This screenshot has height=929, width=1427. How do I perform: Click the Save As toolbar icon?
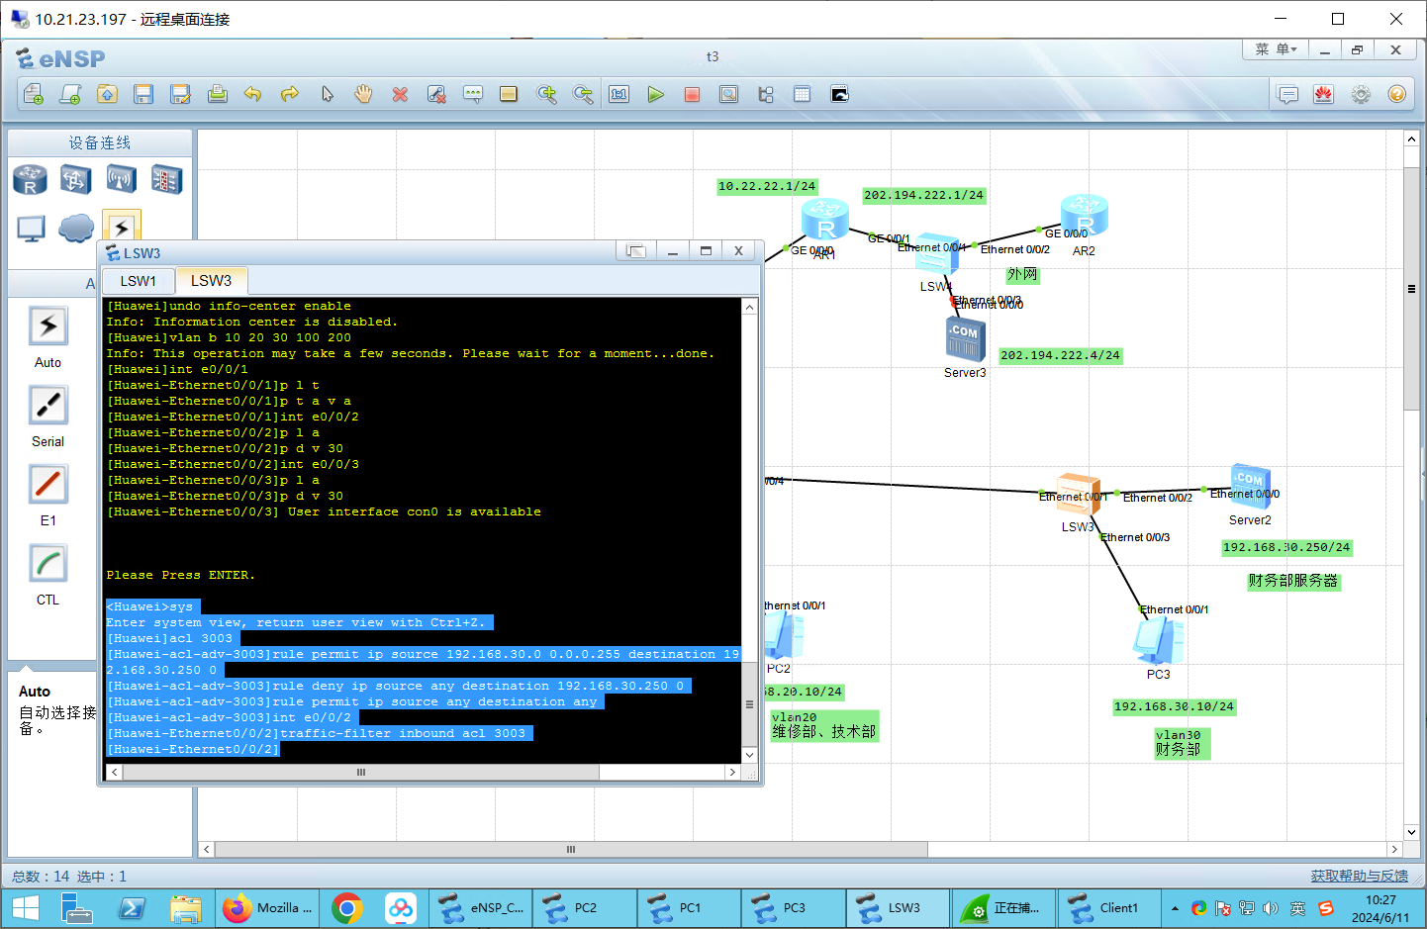[x=180, y=94]
